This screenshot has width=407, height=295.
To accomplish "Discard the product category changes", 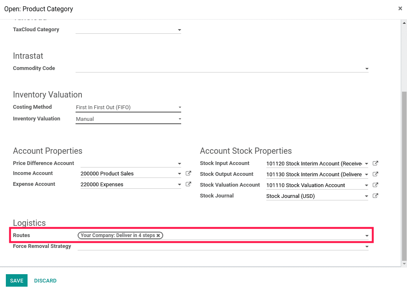I will [x=45, y=280].
